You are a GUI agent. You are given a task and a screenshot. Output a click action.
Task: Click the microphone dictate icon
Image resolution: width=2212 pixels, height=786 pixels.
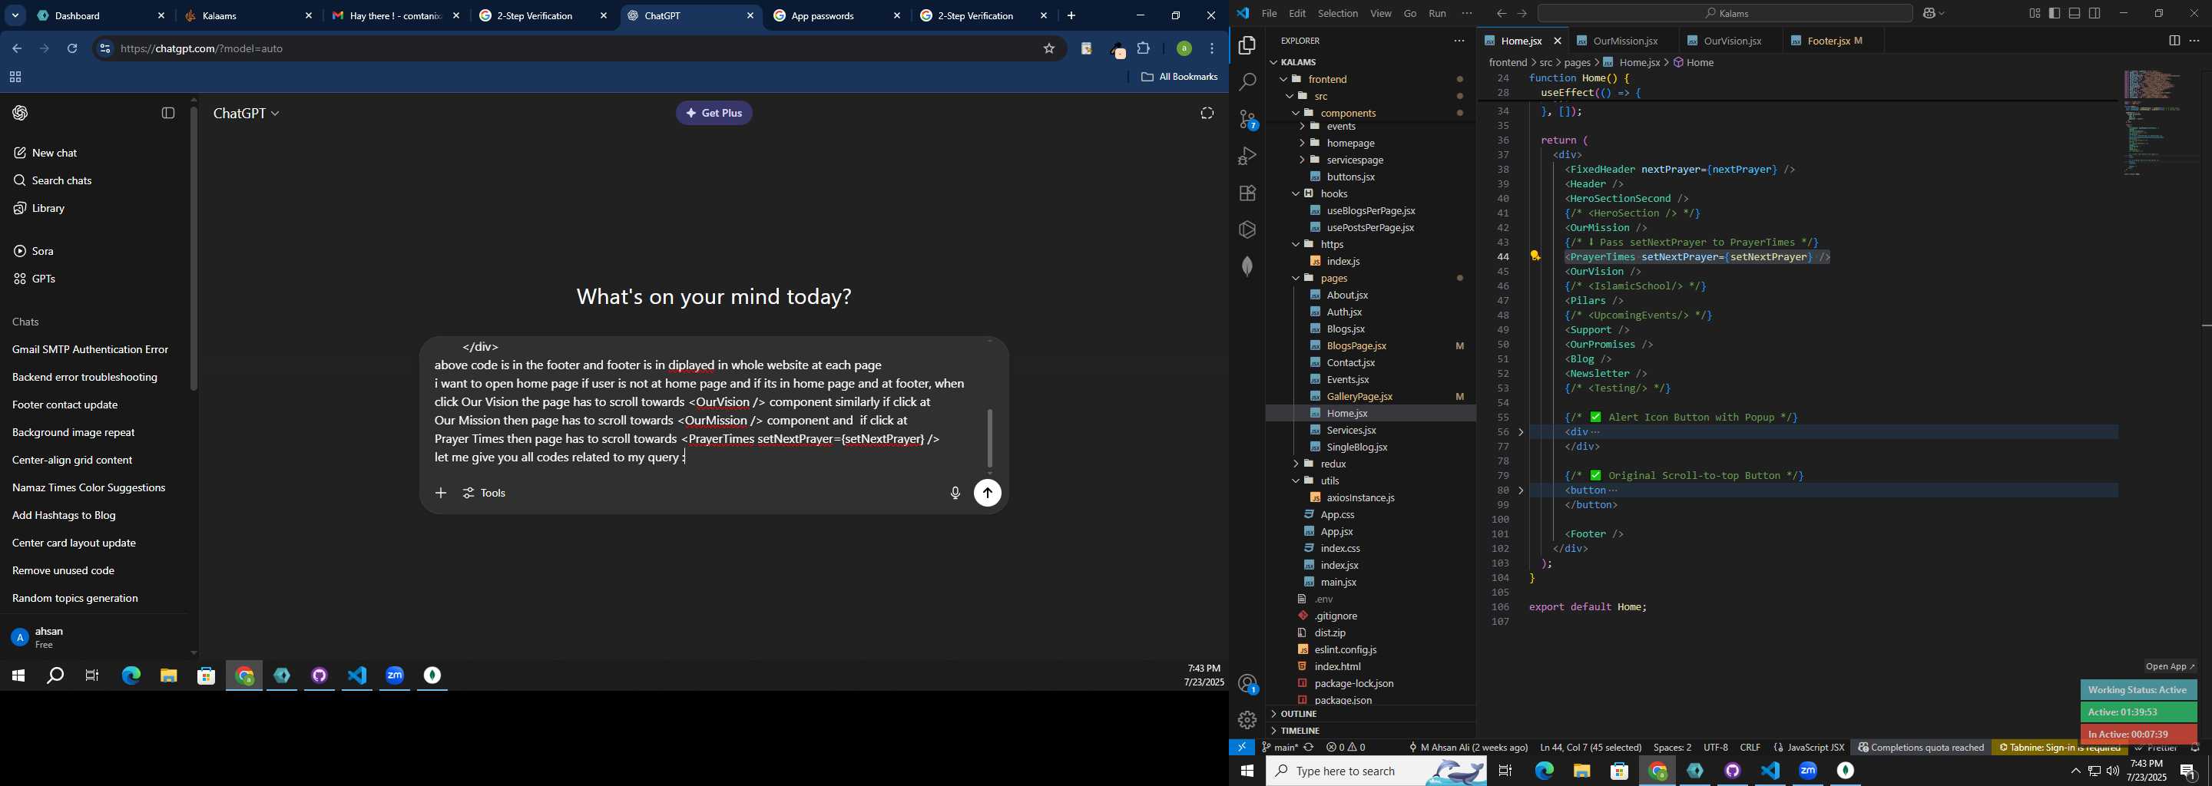[955, 494]
